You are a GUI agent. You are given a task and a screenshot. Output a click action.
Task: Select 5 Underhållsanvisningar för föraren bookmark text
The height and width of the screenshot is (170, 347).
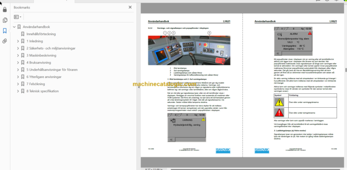tap(52, 70)
